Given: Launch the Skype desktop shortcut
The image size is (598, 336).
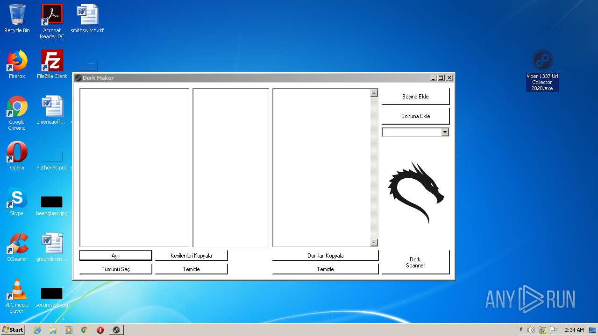Looking at the screenshot, I should 17,202.
